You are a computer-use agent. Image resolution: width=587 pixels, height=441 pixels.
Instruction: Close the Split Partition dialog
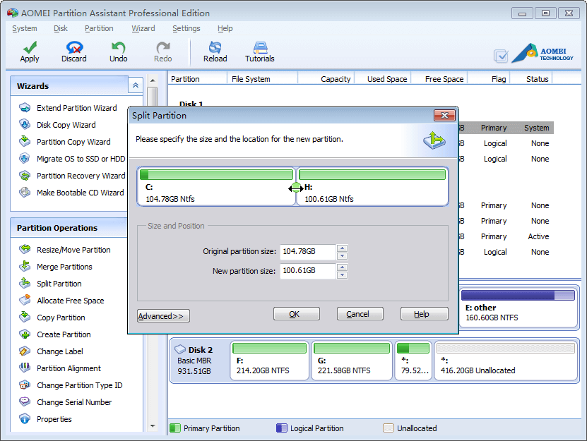pos(444,115)
